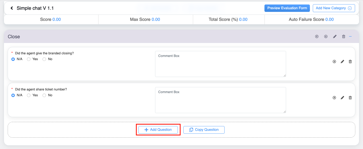
Task: Go back using the arrow beside Simple chat
Action: click(12, 8)
